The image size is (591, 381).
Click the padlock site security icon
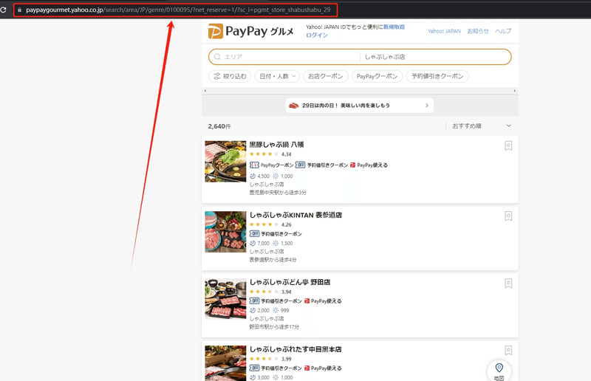pyautogui.click(x=20, y=10)
